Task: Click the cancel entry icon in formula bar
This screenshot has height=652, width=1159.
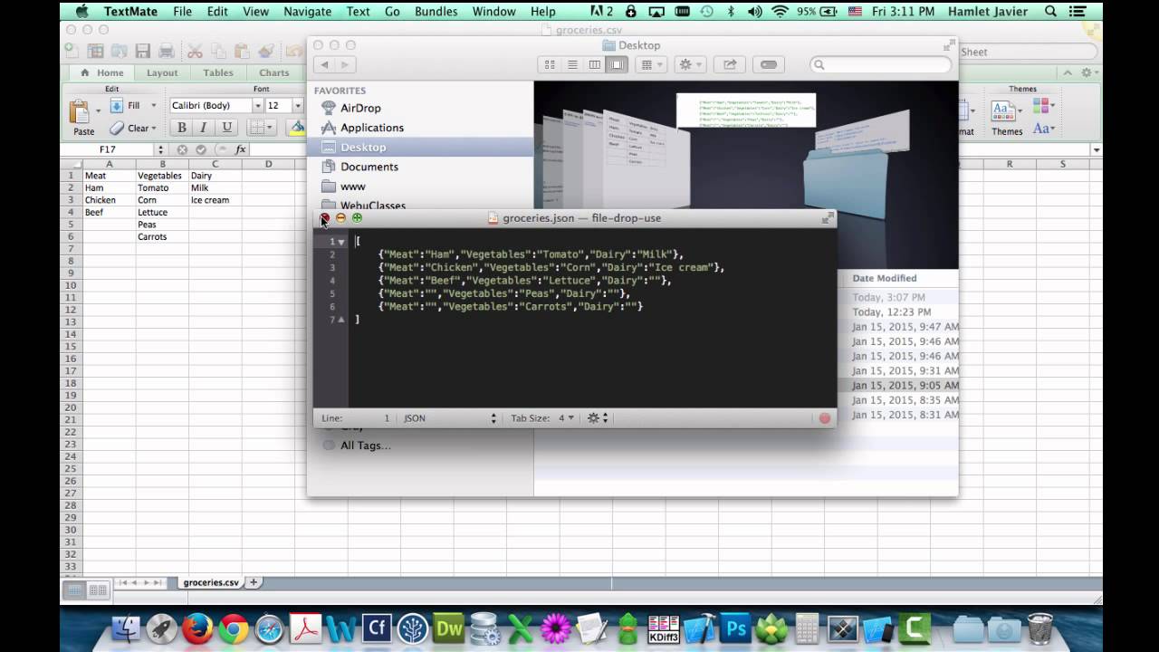Action: [x=182, y=149]
